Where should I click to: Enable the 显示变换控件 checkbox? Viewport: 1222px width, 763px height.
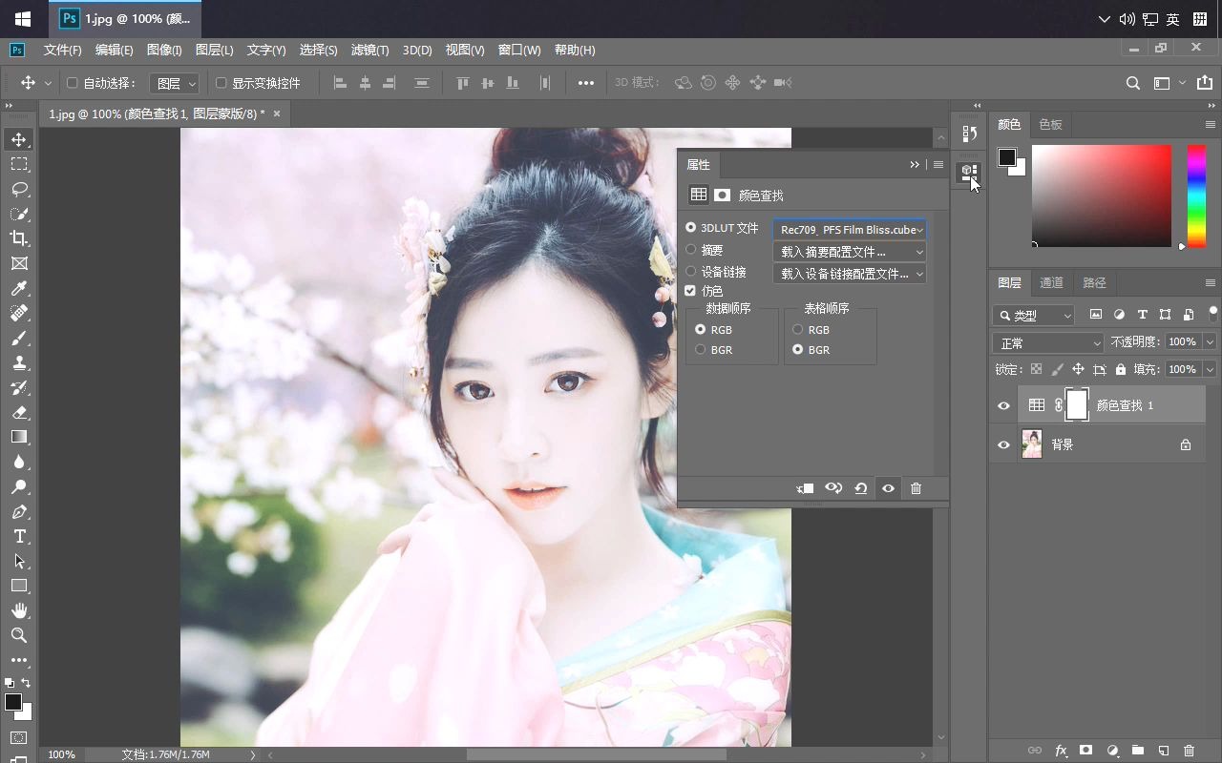221,83
